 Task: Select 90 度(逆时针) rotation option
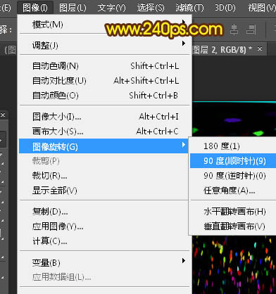point(233,176)
